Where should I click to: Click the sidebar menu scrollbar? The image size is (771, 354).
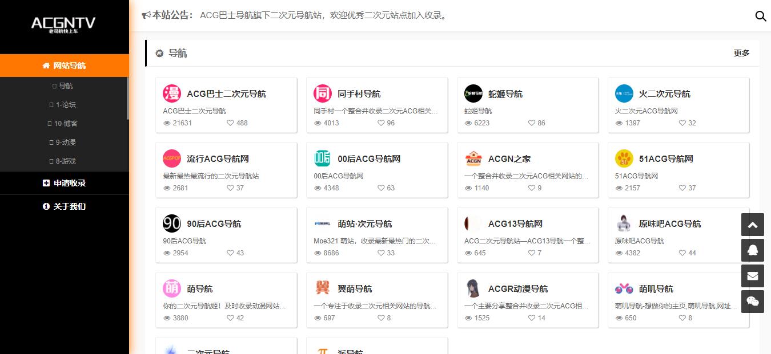click(x=127, y=98)
